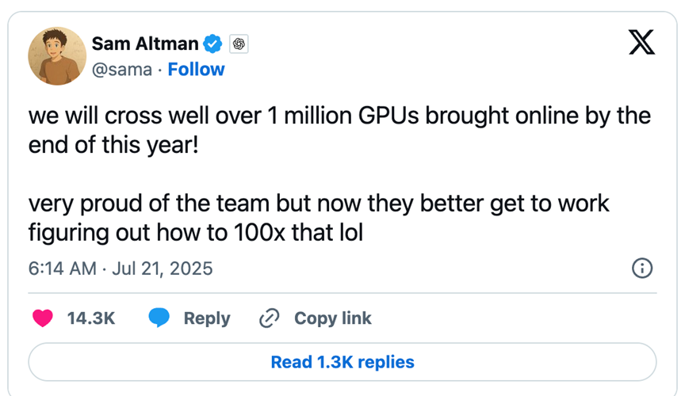Screen dimensions: 685x396
Task: Click the blue verified checkmark badge
Action: [x=213, y=44]
